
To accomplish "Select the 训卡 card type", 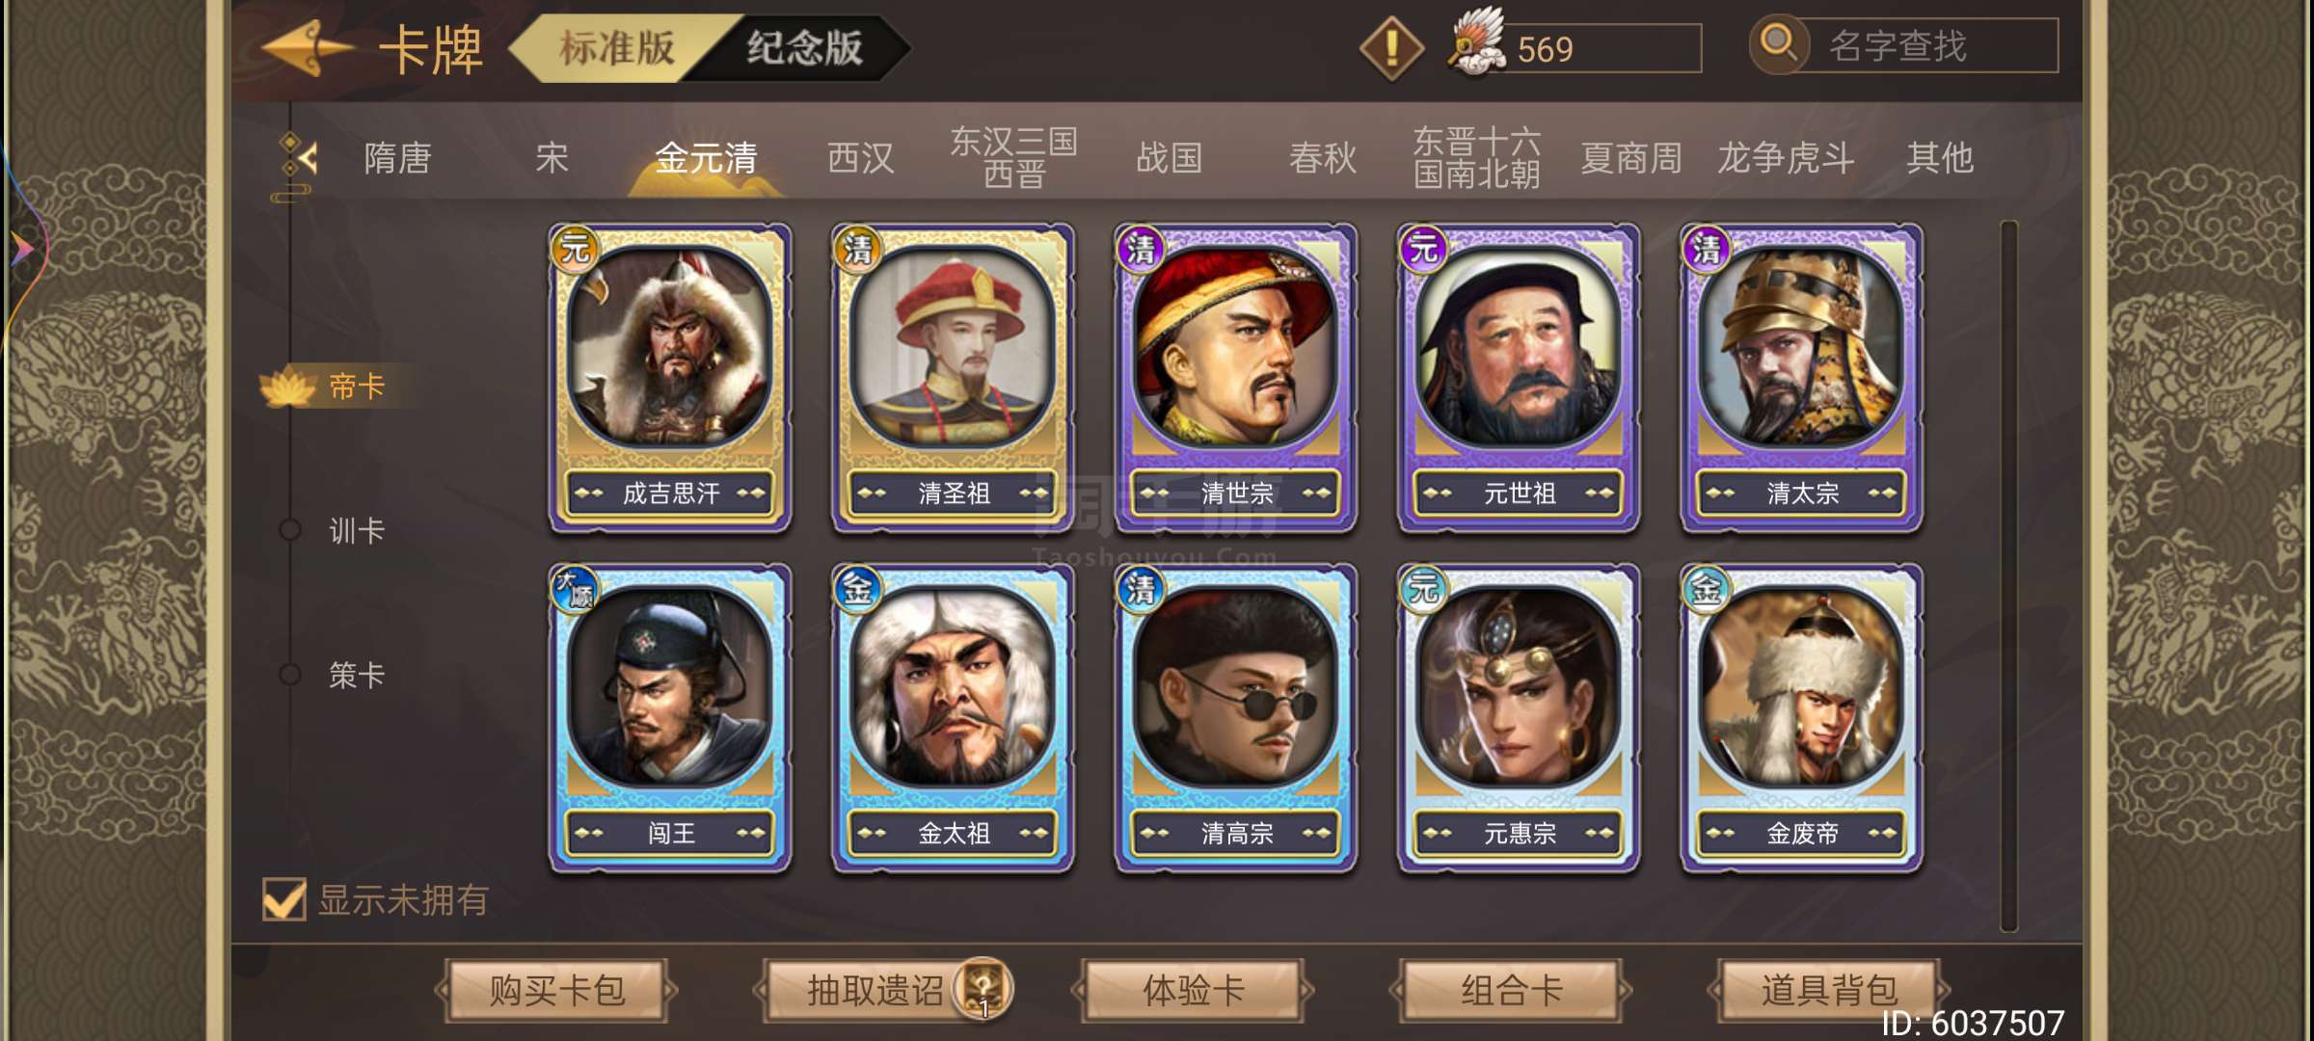I will click(356, 530).
